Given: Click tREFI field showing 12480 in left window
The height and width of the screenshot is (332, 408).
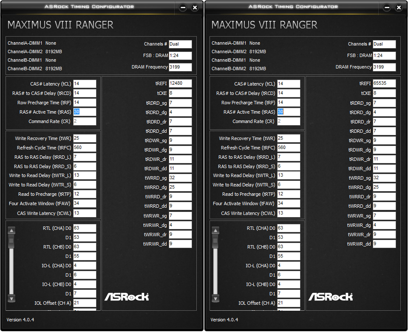Looking at the screenshot, I should (x=180, y=83).
